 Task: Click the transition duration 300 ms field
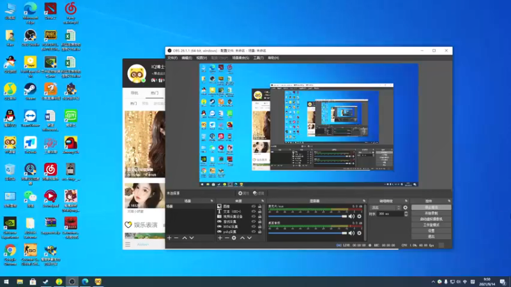[x=390, y=214]
